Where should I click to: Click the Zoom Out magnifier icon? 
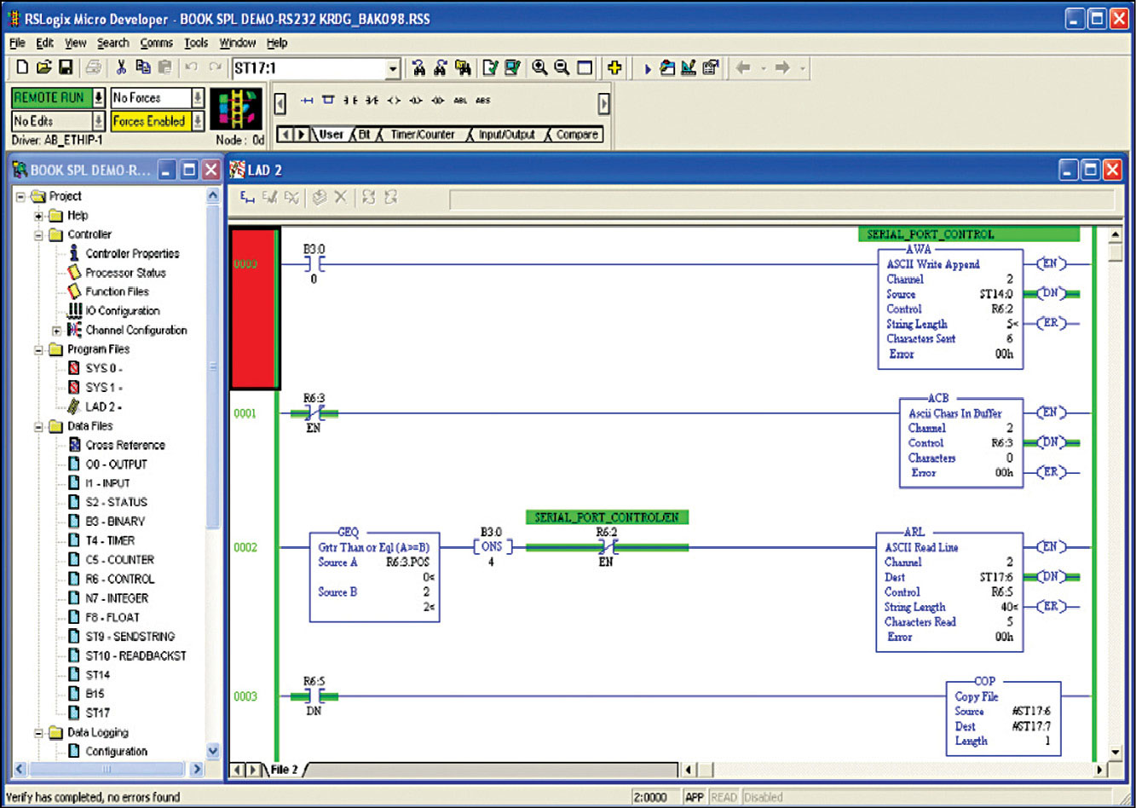[562, 68]
